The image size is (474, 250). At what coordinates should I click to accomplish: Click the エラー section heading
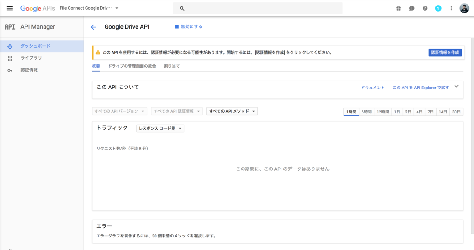point(104,226)
